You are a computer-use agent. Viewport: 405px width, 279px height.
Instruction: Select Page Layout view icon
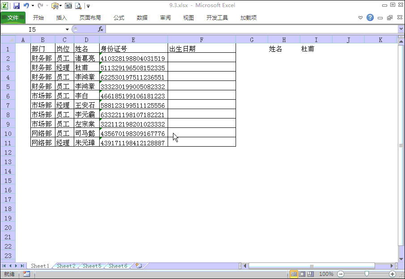tap(302, 274)
